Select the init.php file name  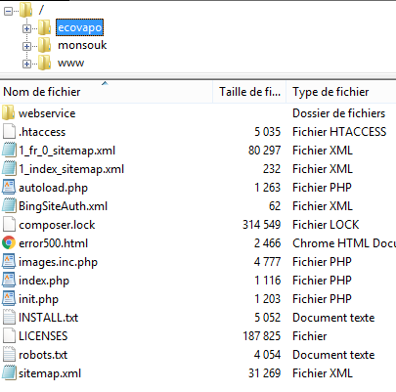coord(38,299)
